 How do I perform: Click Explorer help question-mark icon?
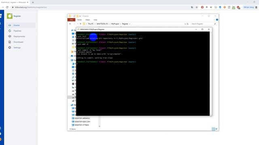coord(217,20)
